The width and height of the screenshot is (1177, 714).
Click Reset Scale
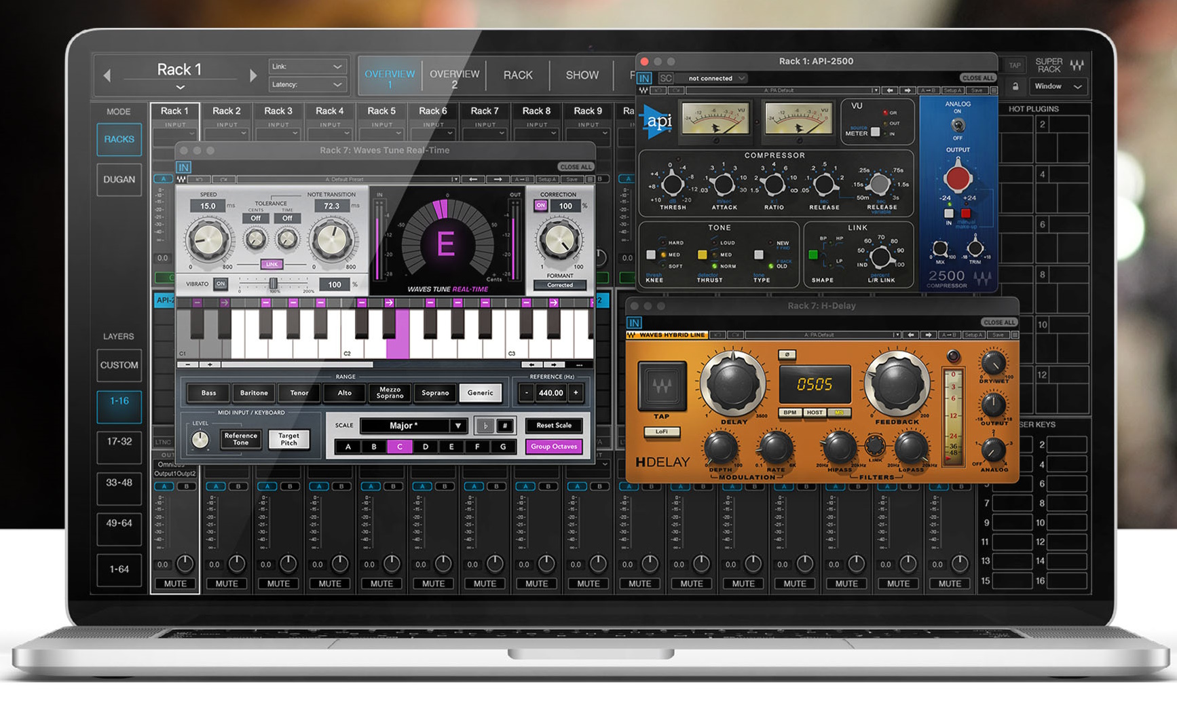[554, 426]
